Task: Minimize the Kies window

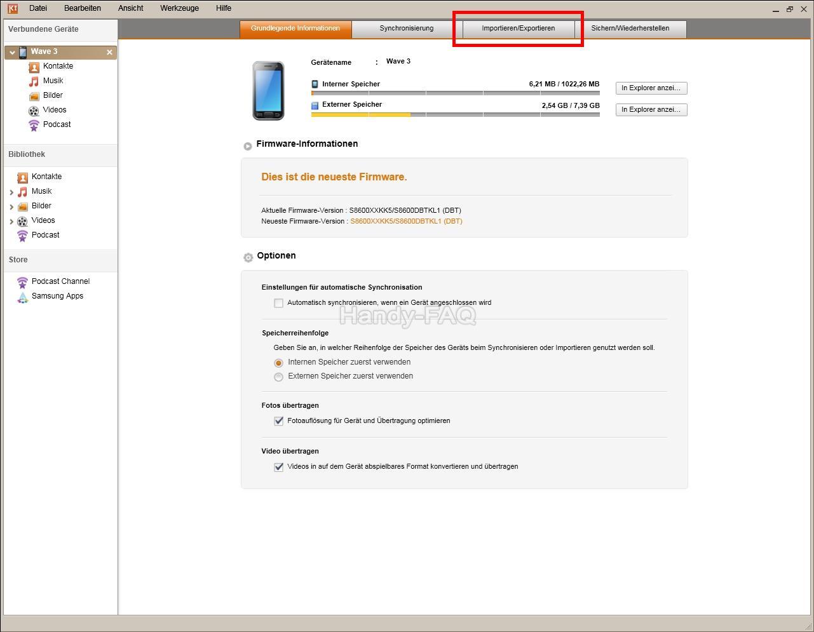Action: pos(776,10)
